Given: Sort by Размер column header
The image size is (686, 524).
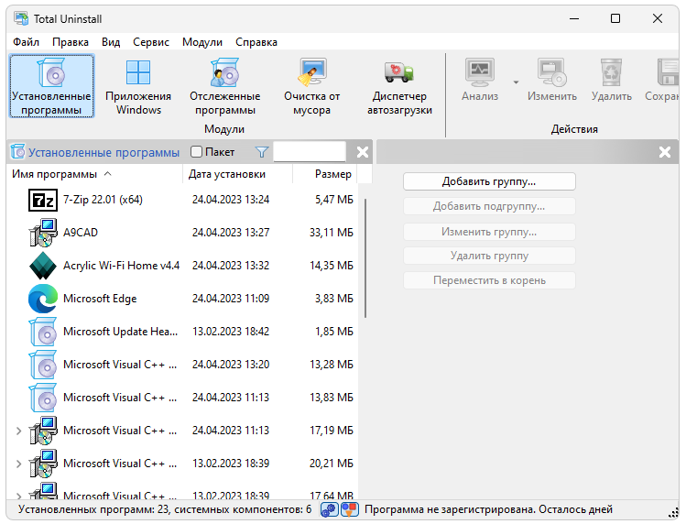Looking at the screenshot, I should [325, 174].
